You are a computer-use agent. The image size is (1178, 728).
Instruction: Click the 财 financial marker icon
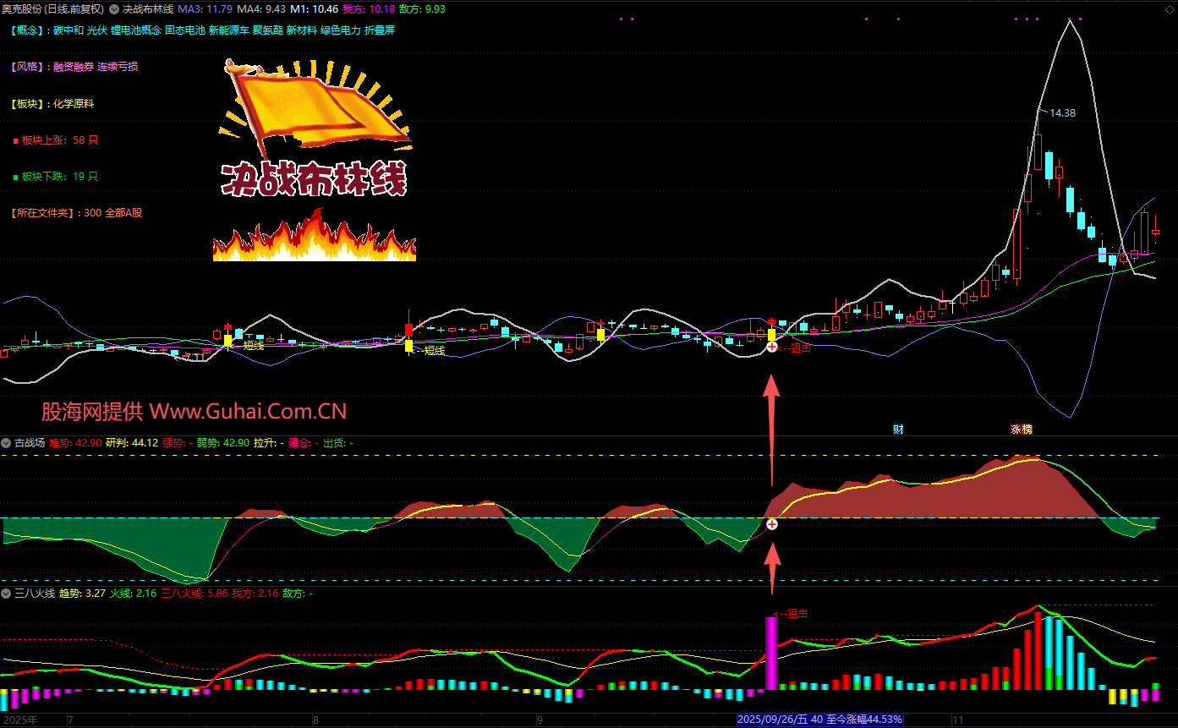(x=898, y=430)
